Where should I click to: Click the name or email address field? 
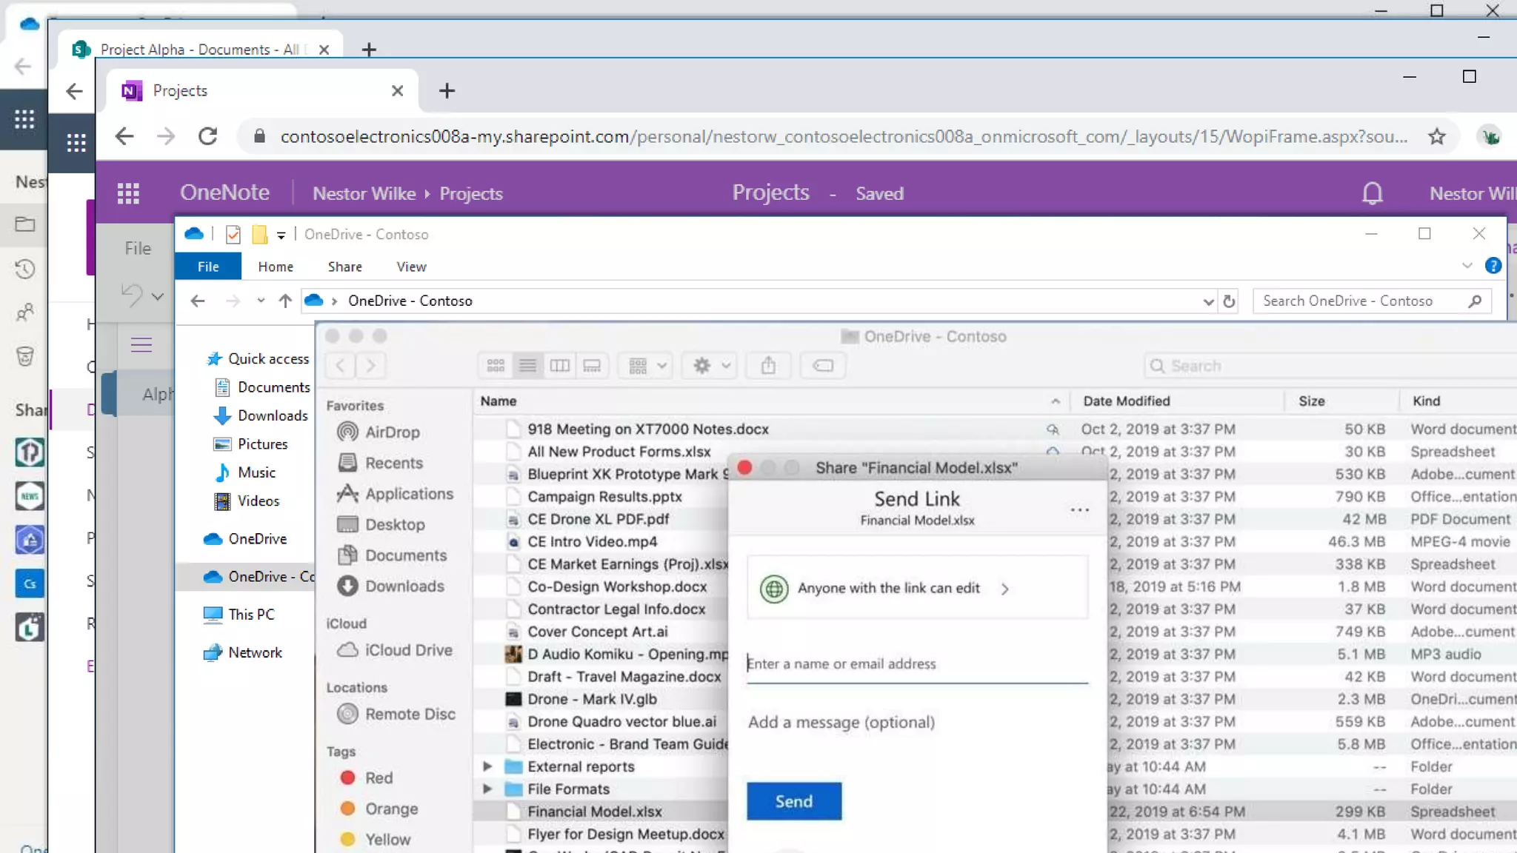(x=916, y=664)
